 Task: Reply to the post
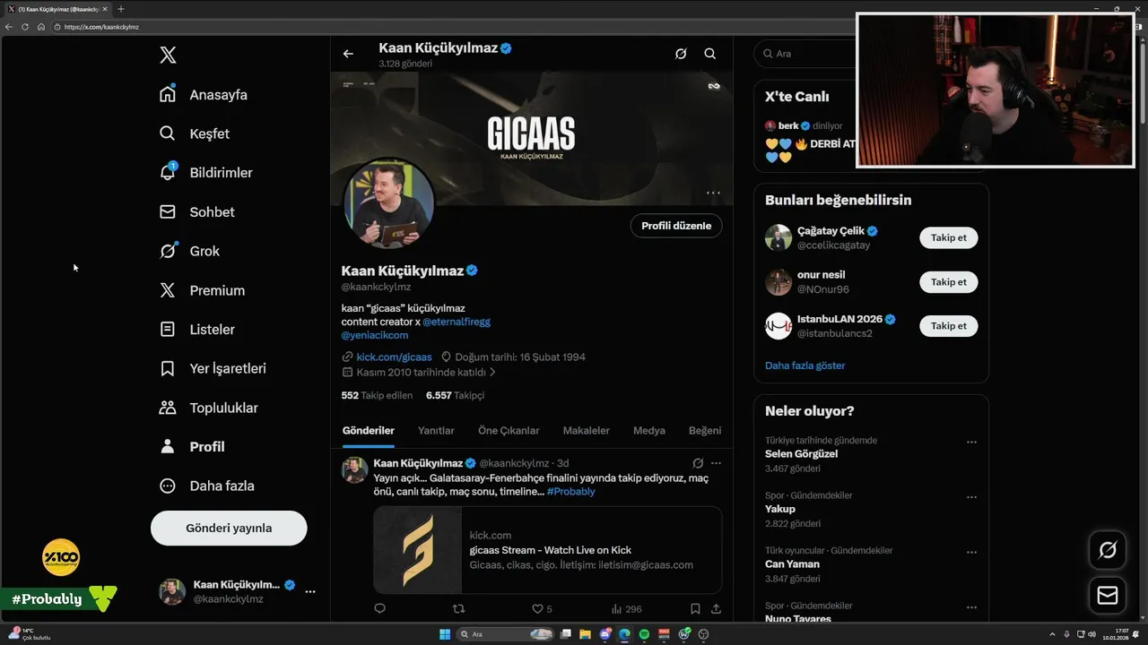[x=379, y=609]
